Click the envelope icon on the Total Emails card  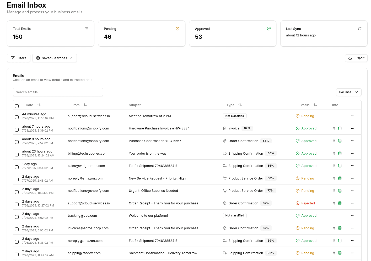87,29
